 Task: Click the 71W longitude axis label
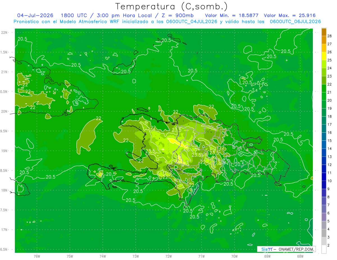[201, 256]
